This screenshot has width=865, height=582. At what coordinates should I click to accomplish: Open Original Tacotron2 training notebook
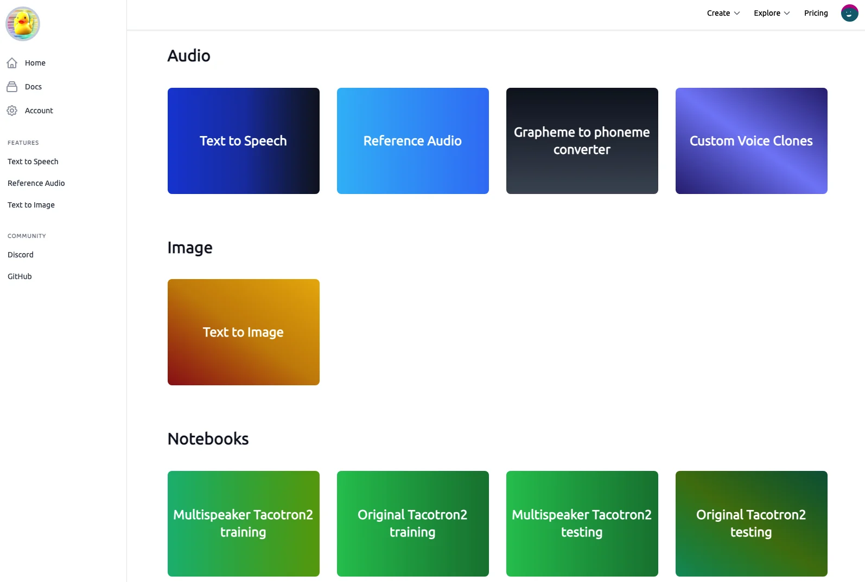coord(413,523)
